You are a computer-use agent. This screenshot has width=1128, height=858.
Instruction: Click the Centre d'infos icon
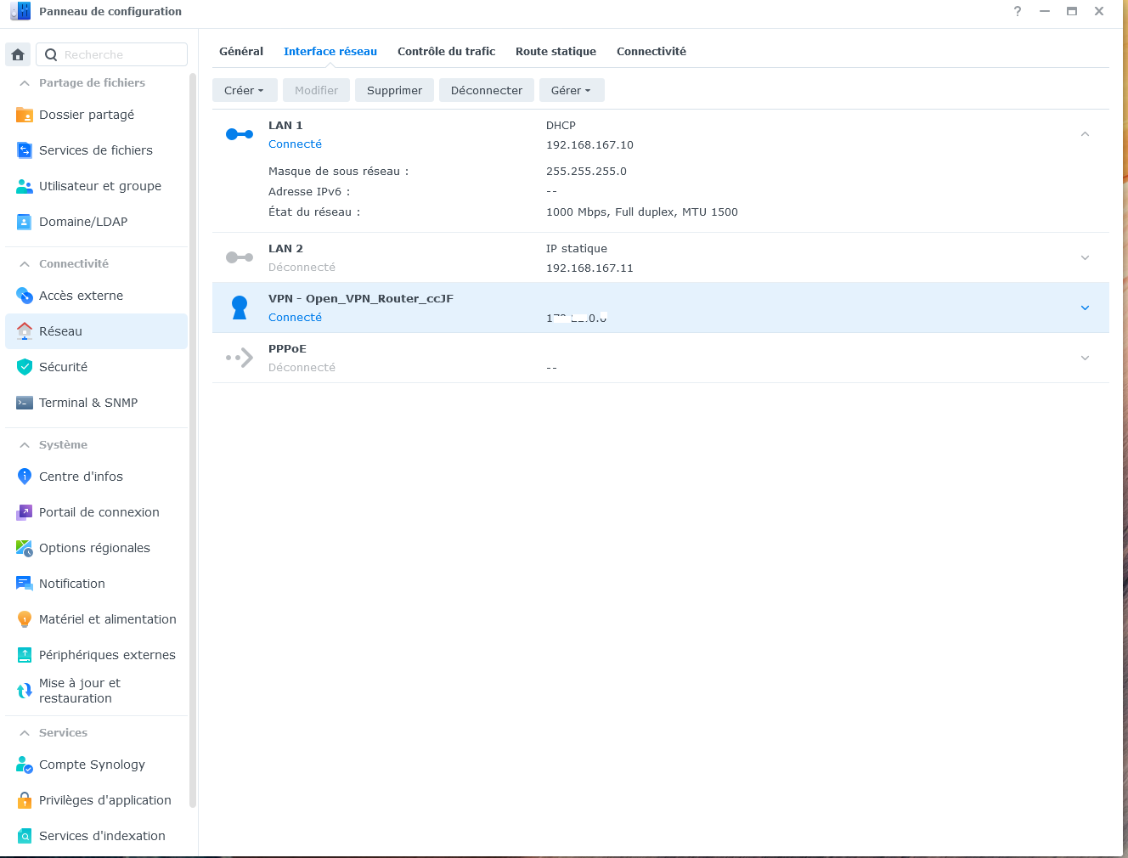click(x=25, y=477)
